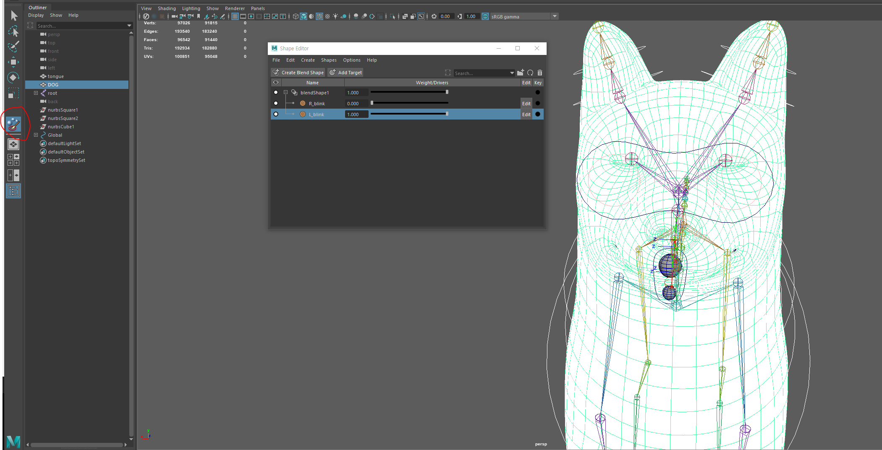Edit the gamma value field 1.00
The width and height of the screenshot is (882, 450).
point(472,16)
